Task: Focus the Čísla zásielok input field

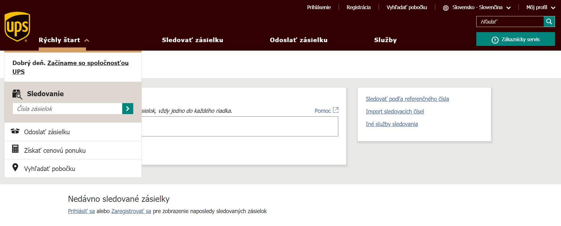Action: click(x=67, y=108)
